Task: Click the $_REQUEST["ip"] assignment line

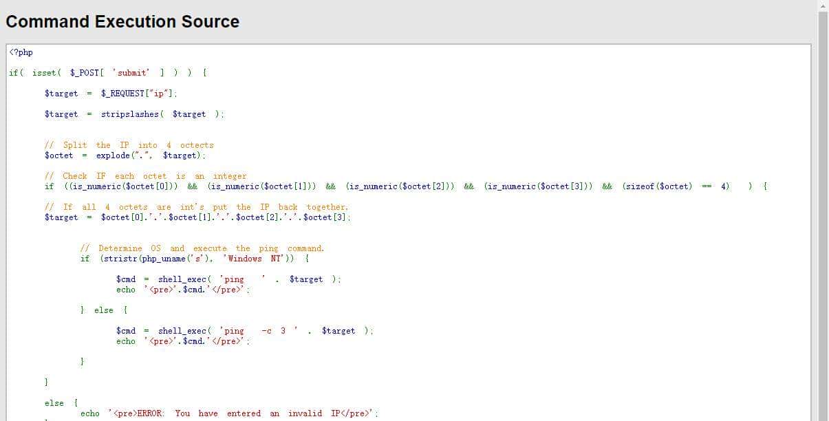Action: [111, 94]
